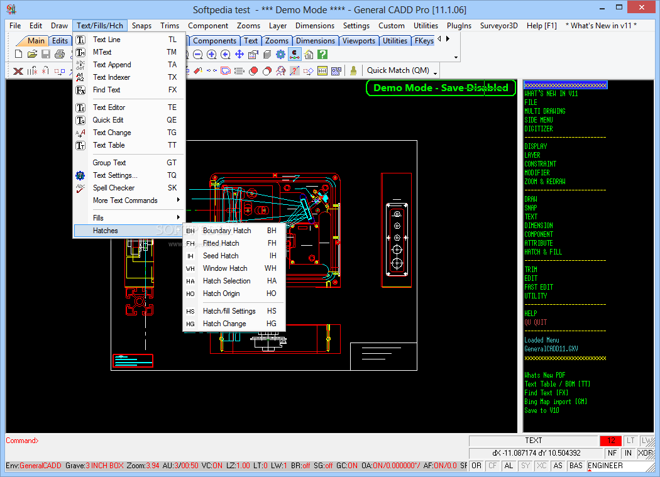The width and height of the screenshot is (660, 477).
Task: Toggle the XC status button
Action: 542,466
